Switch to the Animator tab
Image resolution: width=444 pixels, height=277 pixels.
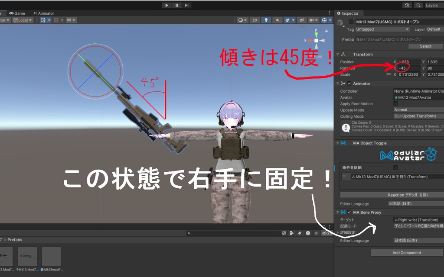pos(44,13)
